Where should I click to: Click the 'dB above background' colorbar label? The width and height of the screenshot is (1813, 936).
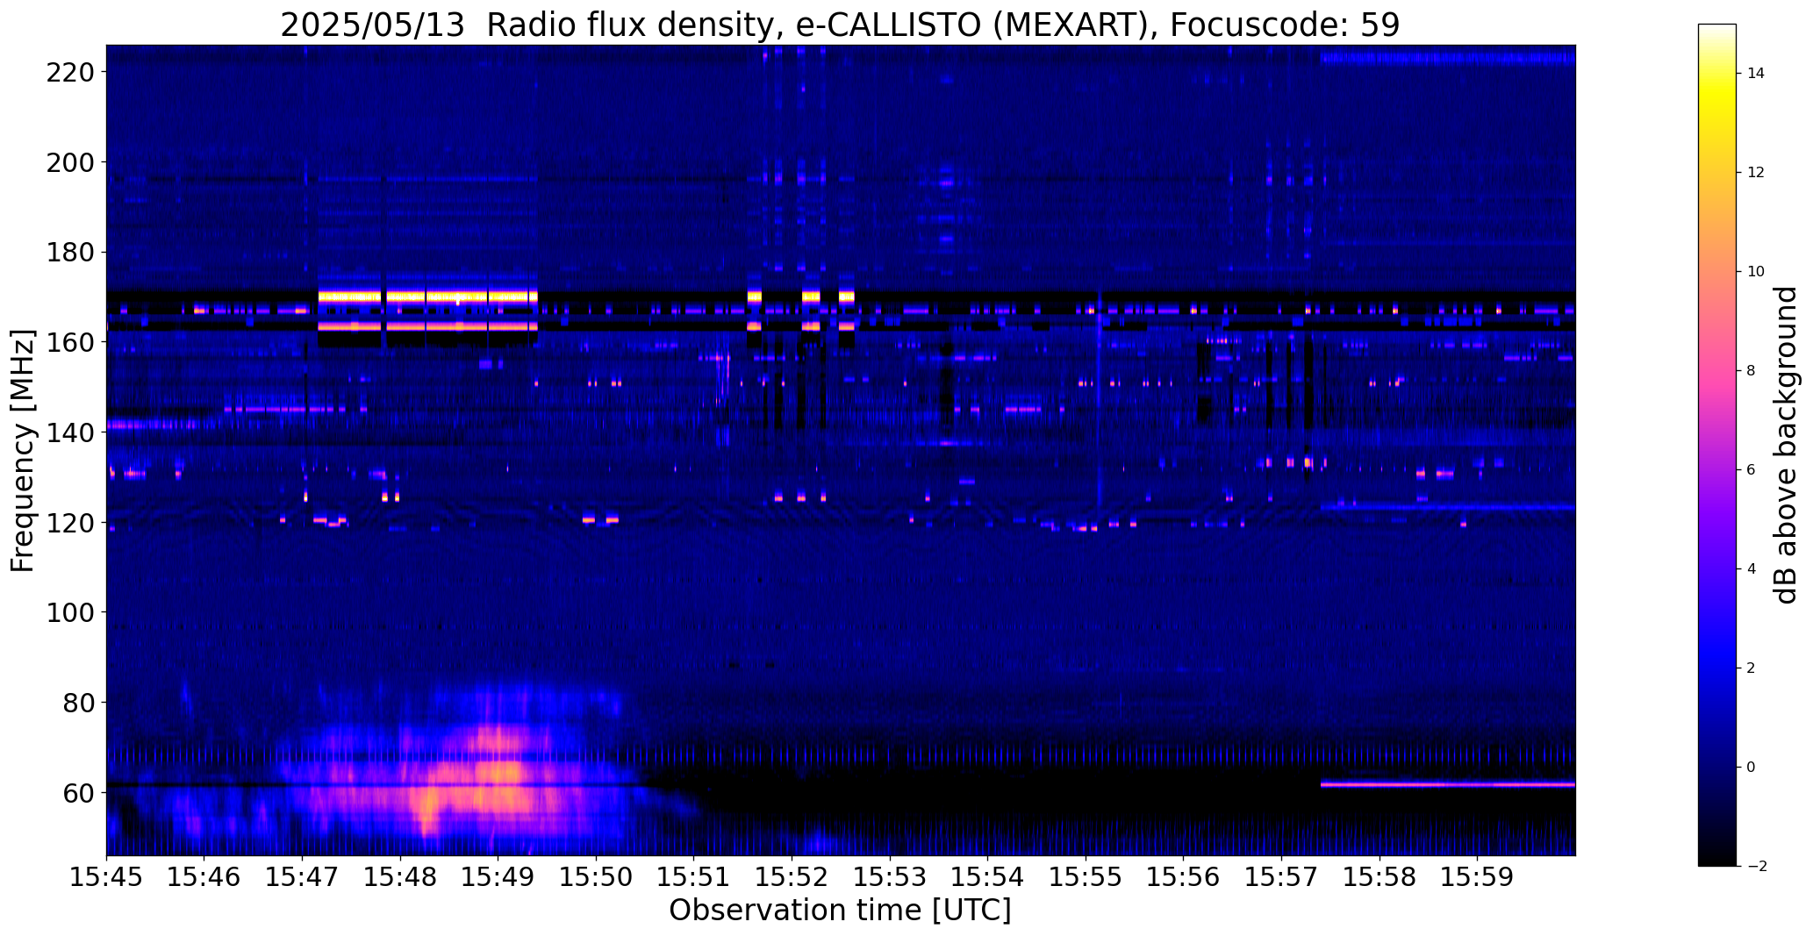pyautogui.click(x=1786, y=445)
